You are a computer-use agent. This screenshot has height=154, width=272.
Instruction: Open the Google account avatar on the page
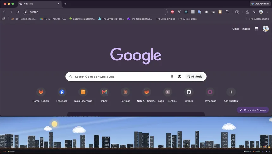265,29
